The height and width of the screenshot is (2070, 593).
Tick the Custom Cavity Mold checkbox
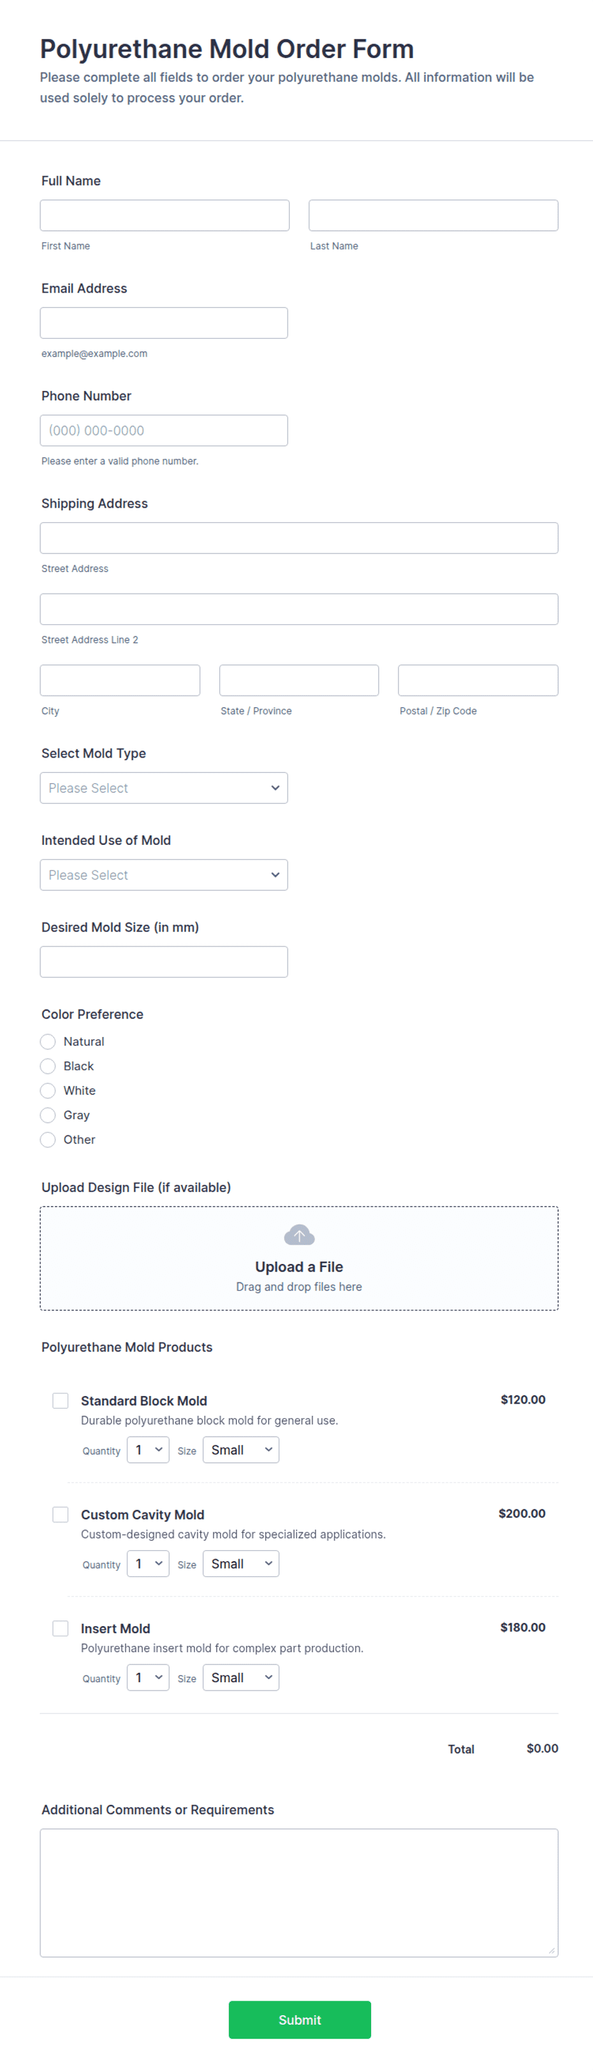pos(61,1514)
